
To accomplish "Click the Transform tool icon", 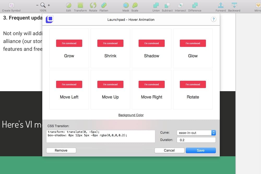I will click(80, 5).
